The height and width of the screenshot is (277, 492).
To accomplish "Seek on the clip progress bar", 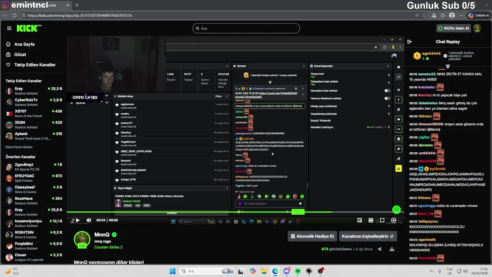I will pos(235,212).
